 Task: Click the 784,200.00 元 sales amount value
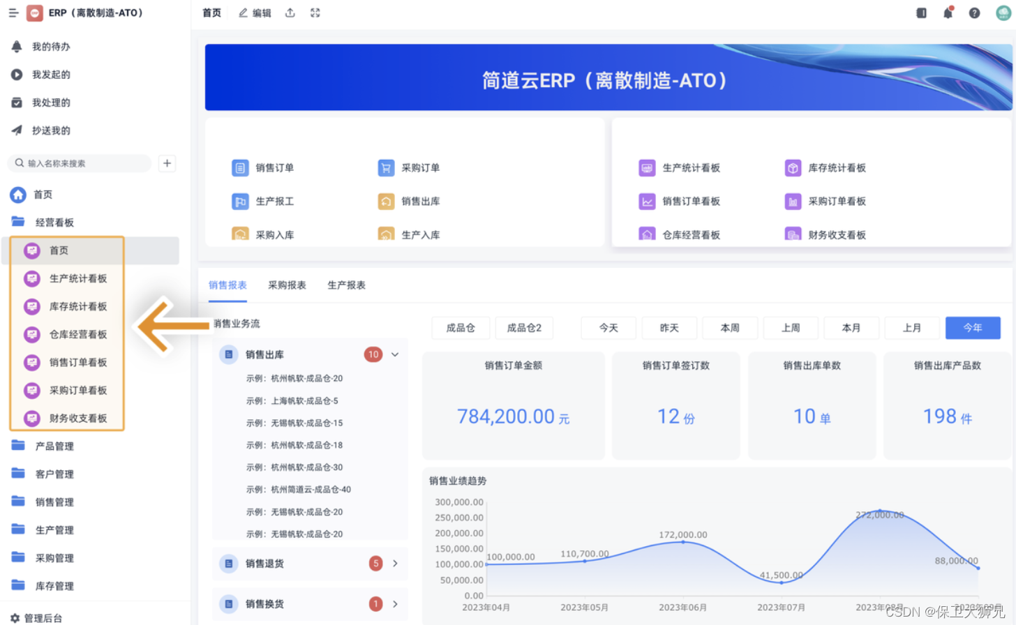pos(514,416)
